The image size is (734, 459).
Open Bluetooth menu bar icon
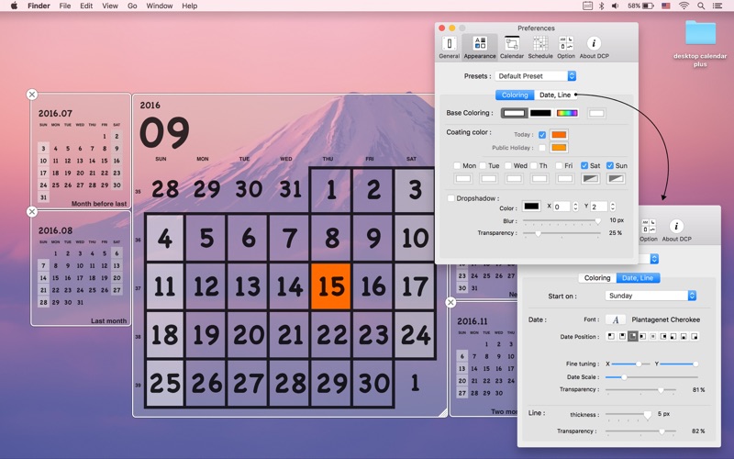(x=602, y=6)
